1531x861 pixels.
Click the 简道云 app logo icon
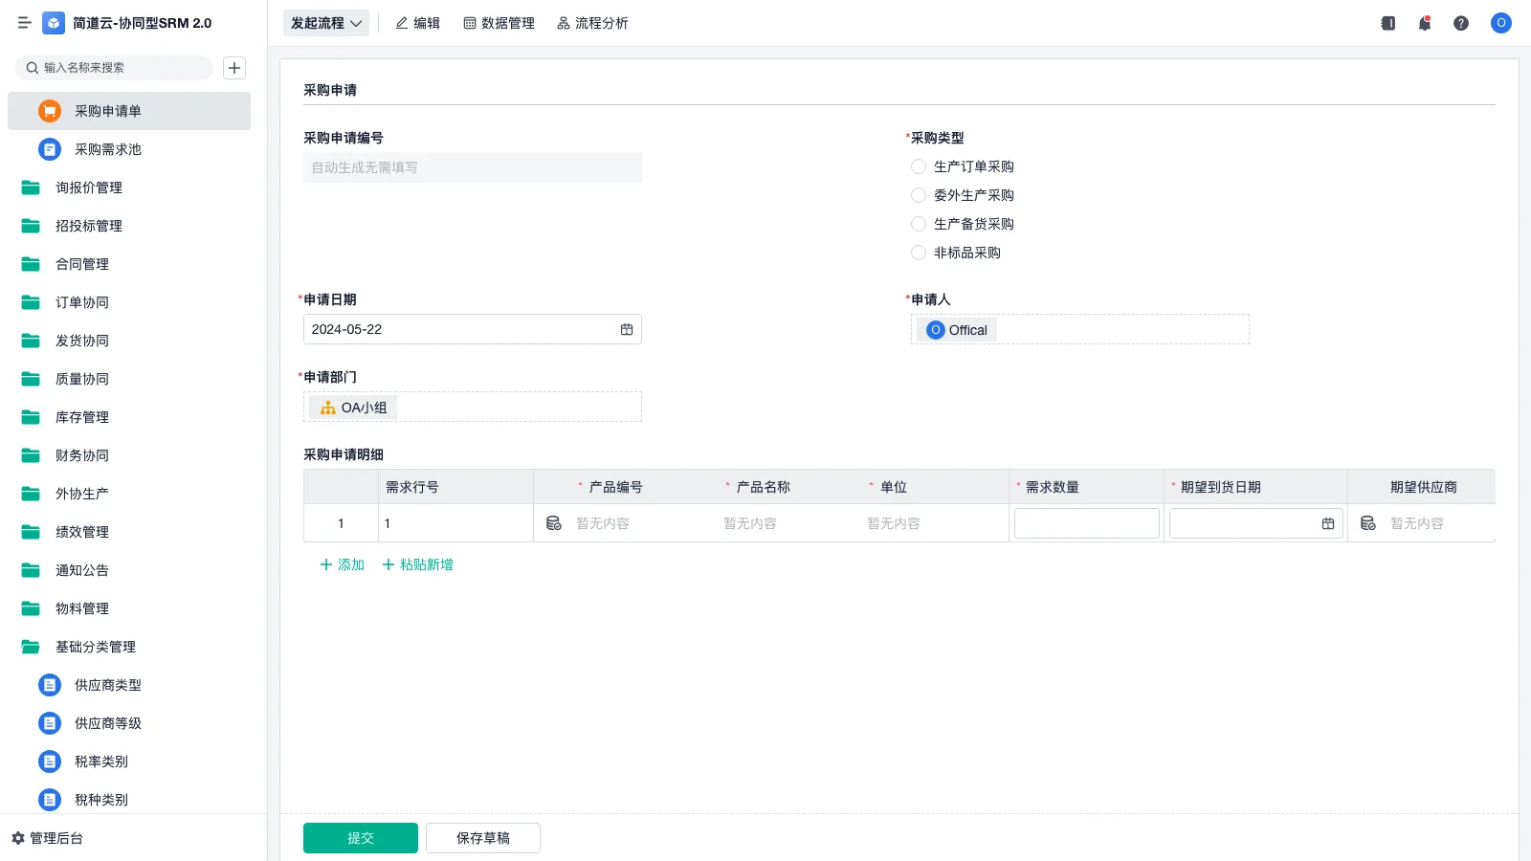[x=54, y=23]
